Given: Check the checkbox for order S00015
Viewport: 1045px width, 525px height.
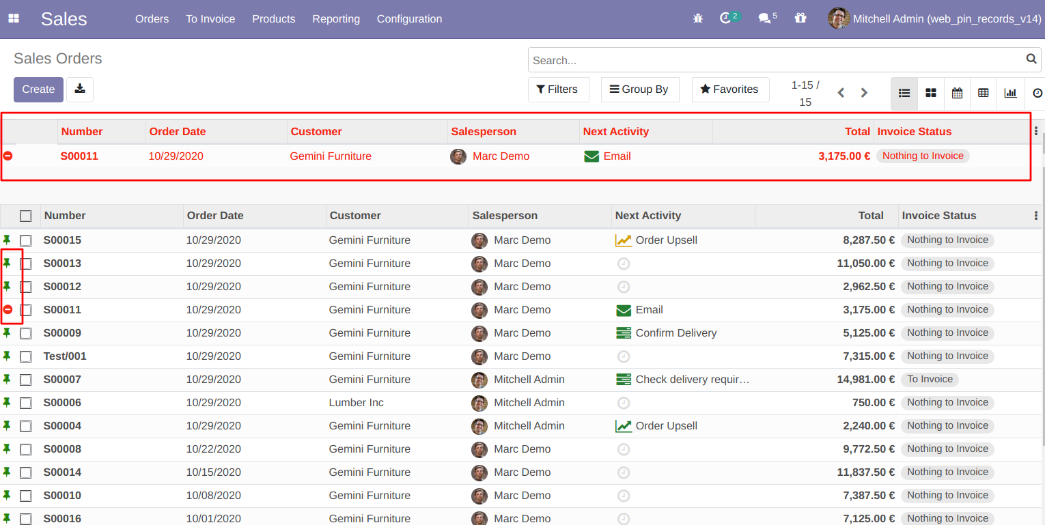Looking at the screenshot, I should pyautogui.click(x=25, y=240).
